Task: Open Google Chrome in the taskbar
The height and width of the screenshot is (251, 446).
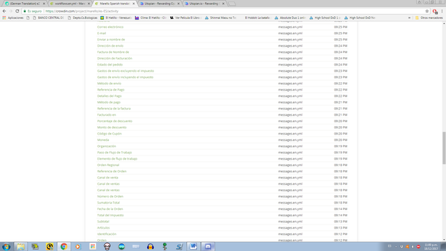Action: (63, 246)
